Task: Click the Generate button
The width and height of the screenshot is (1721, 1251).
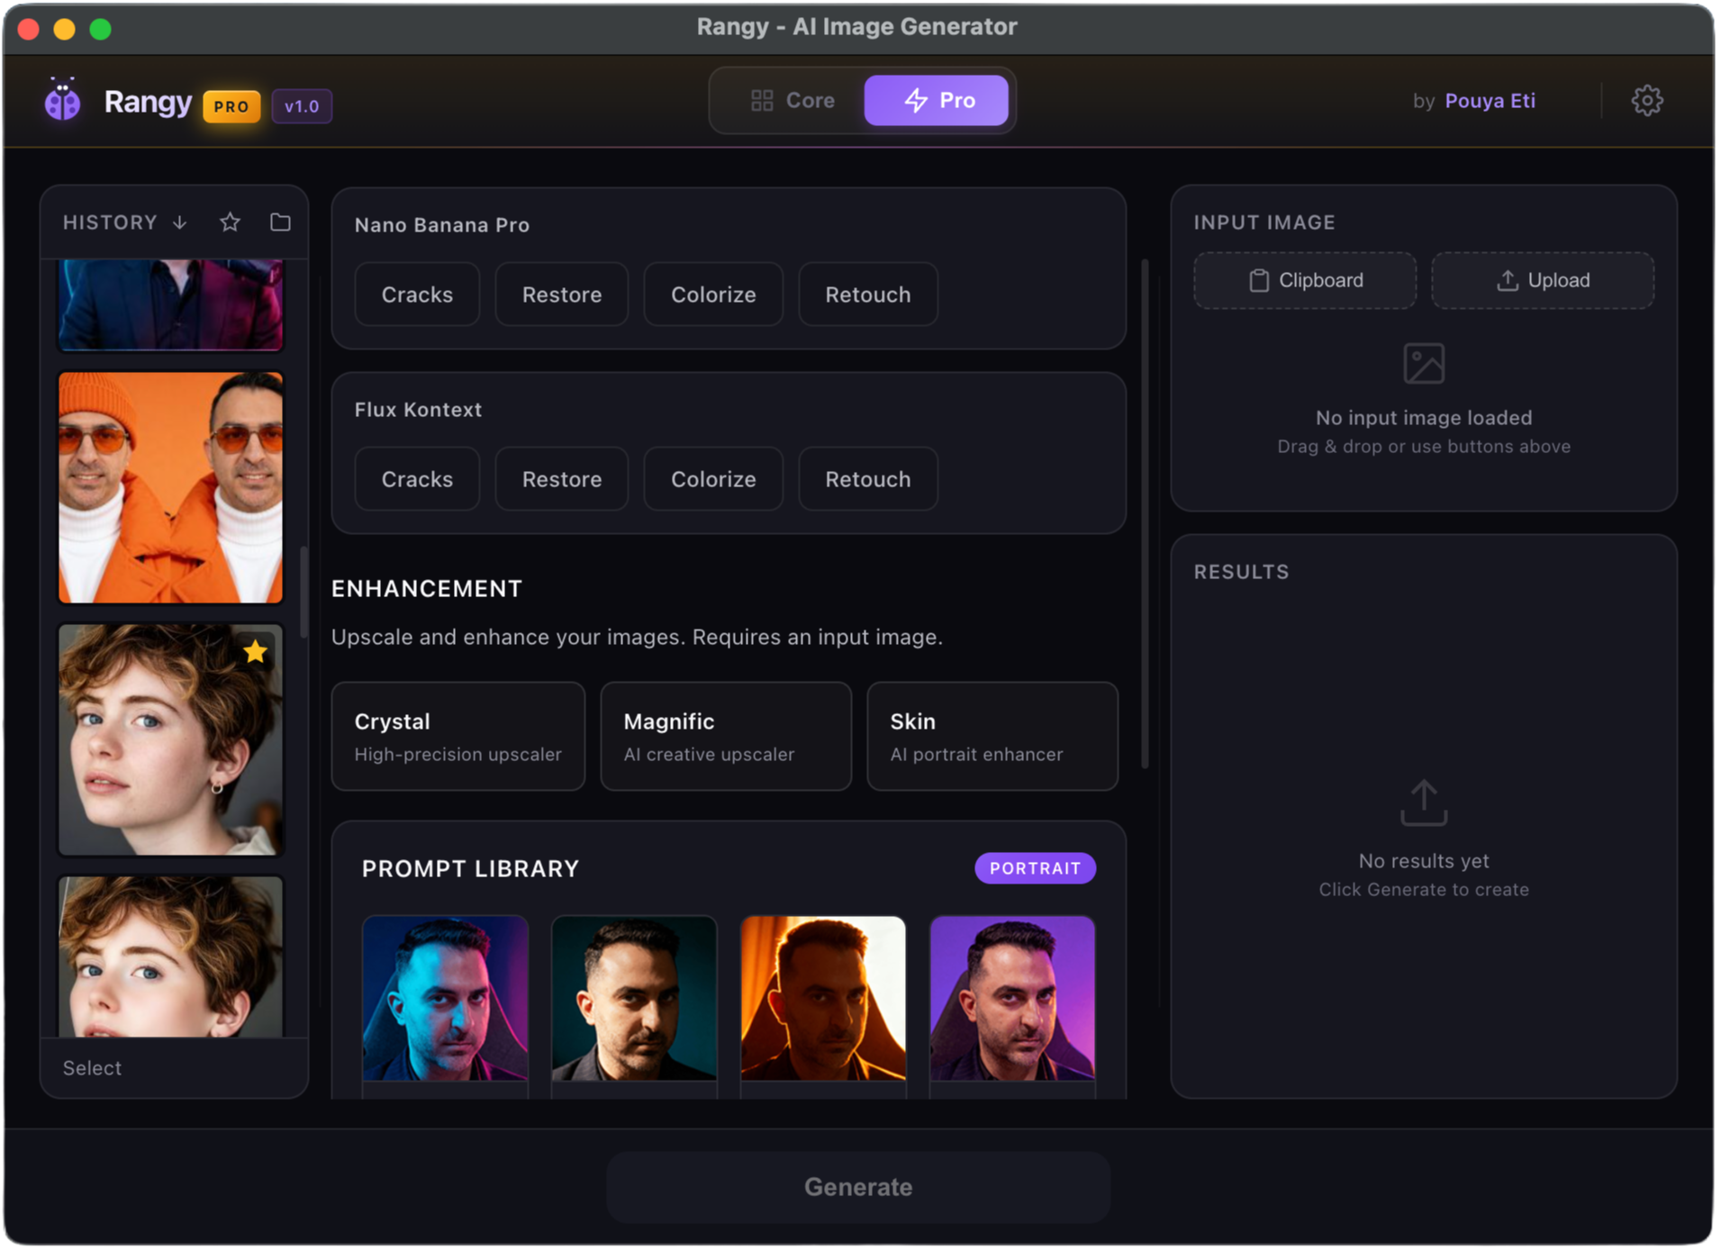Action: [857, 1186]
